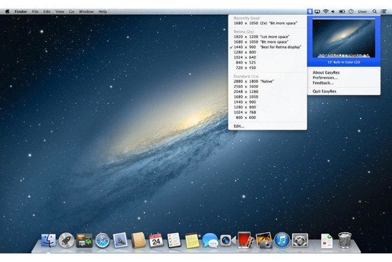Select Standard 1280 x 800 resolution
This screenshot has height=262, width=392.
pos(267,107)
